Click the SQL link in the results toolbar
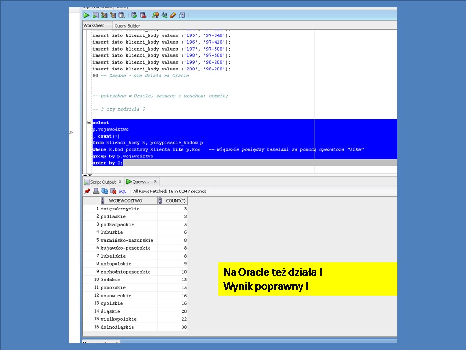Viewport: 466px width, 350px height. pyautogui.click(x=122, y=191)
